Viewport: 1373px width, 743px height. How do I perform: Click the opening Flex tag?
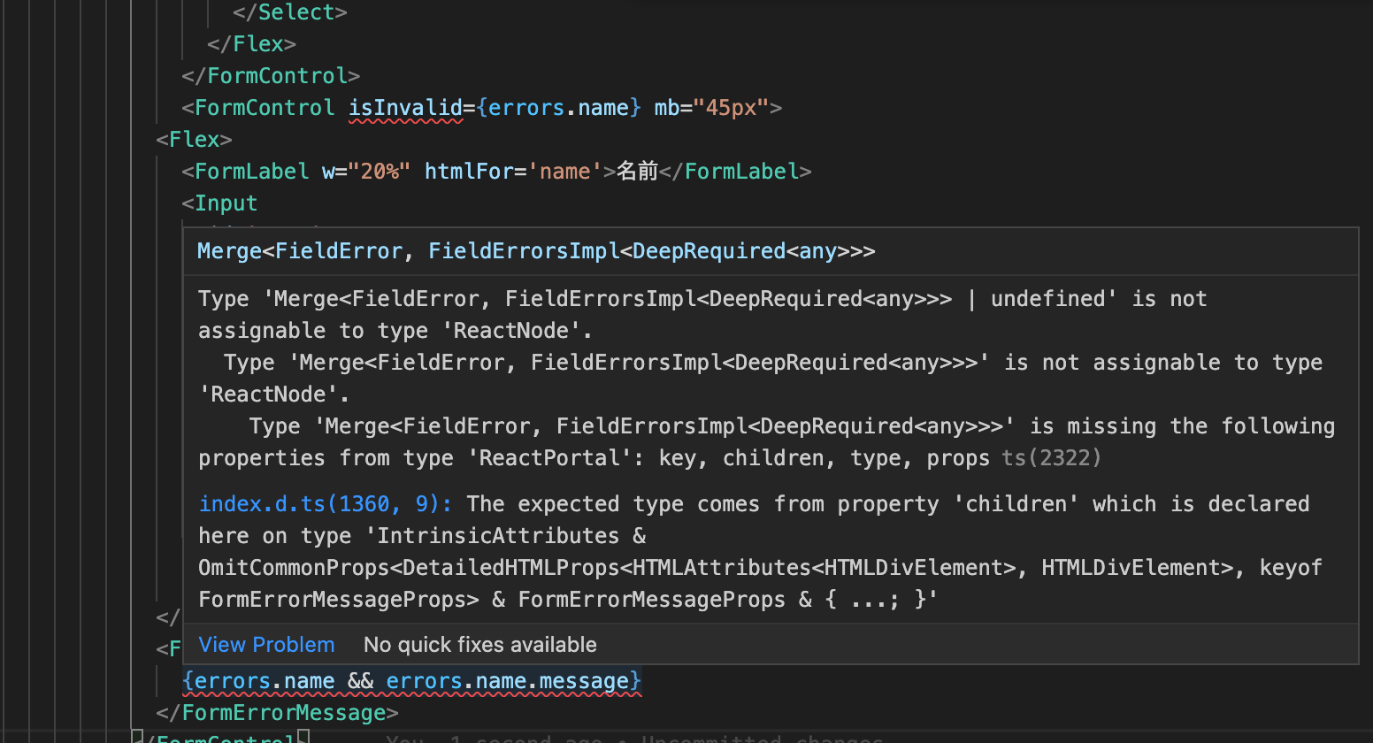pos(195,140)
